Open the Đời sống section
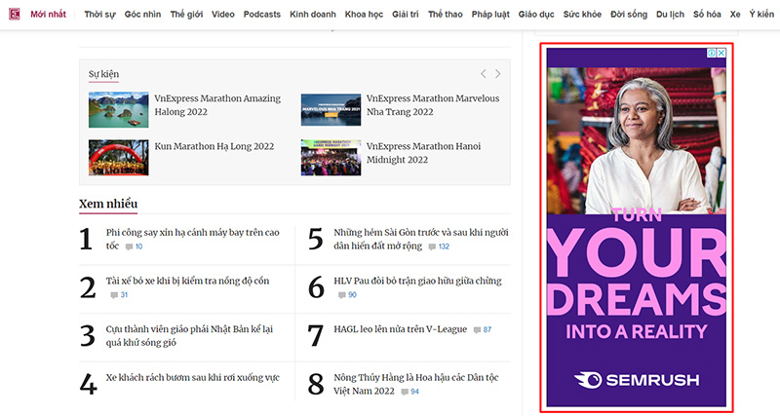780x416 pixels. click(629, 14)
